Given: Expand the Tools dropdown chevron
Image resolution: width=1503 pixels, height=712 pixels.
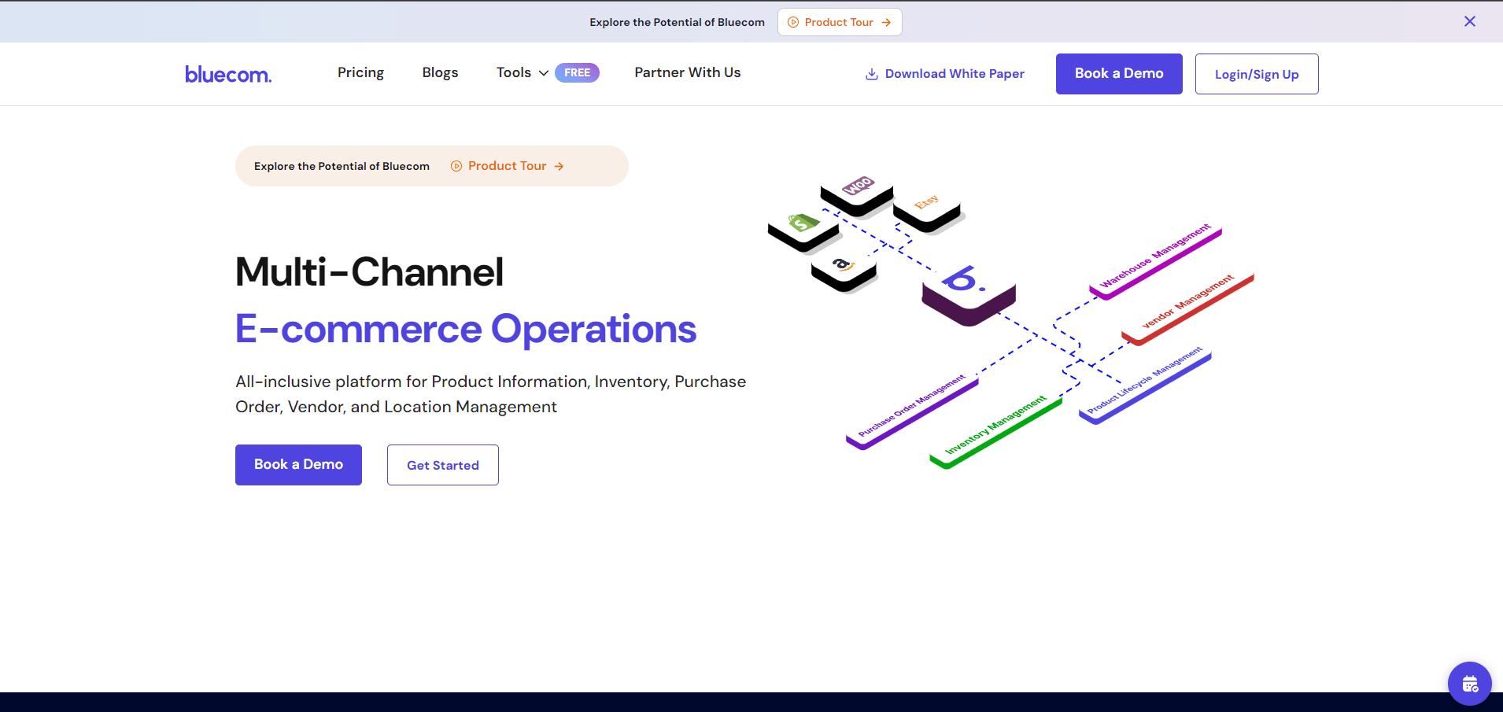Looking at the screenshot, I should (x=543, y=73).
